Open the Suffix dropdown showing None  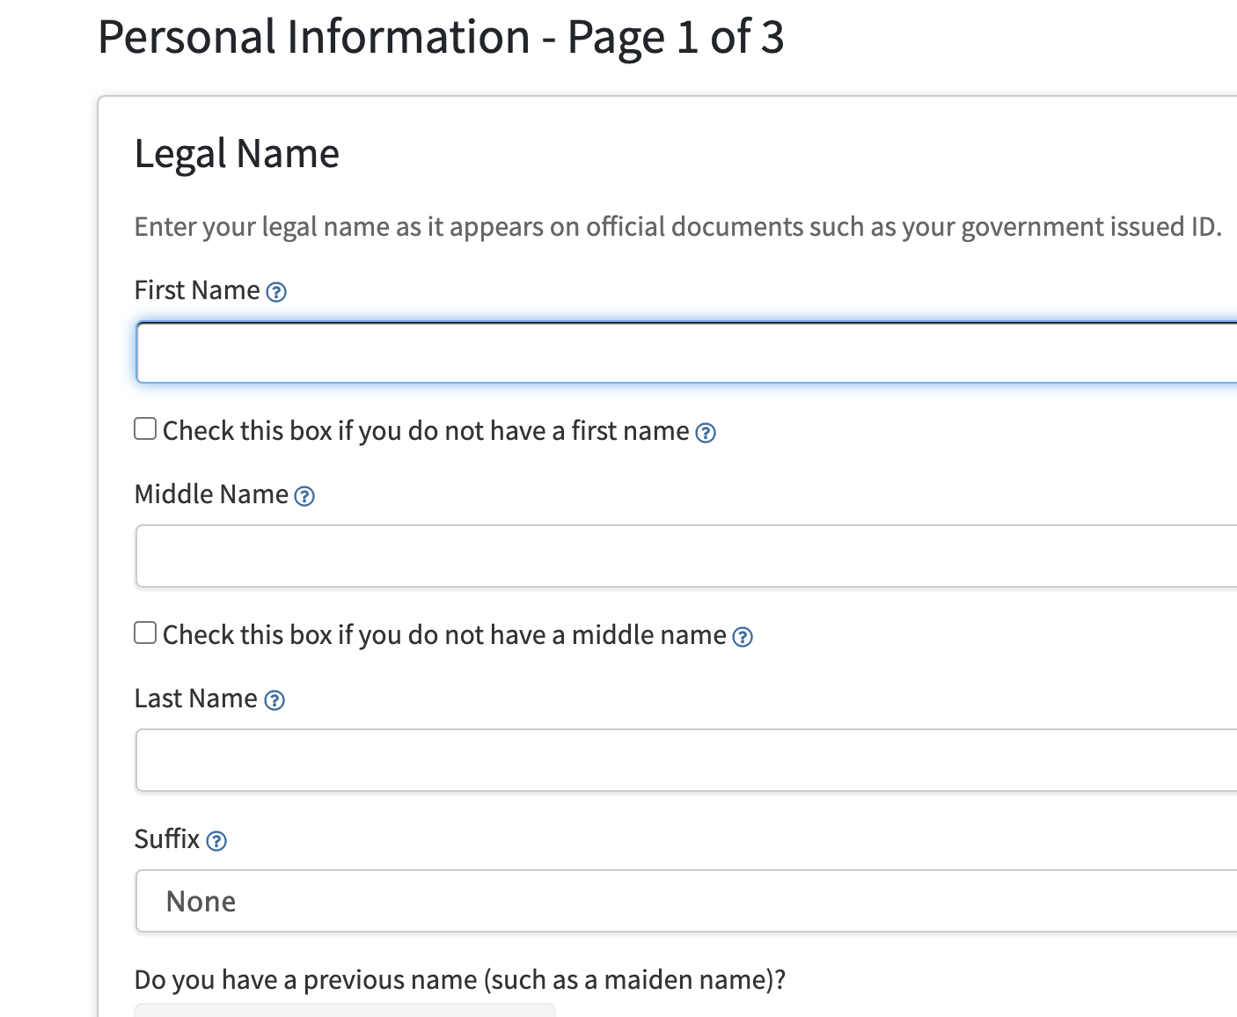[x=686, y=901]
